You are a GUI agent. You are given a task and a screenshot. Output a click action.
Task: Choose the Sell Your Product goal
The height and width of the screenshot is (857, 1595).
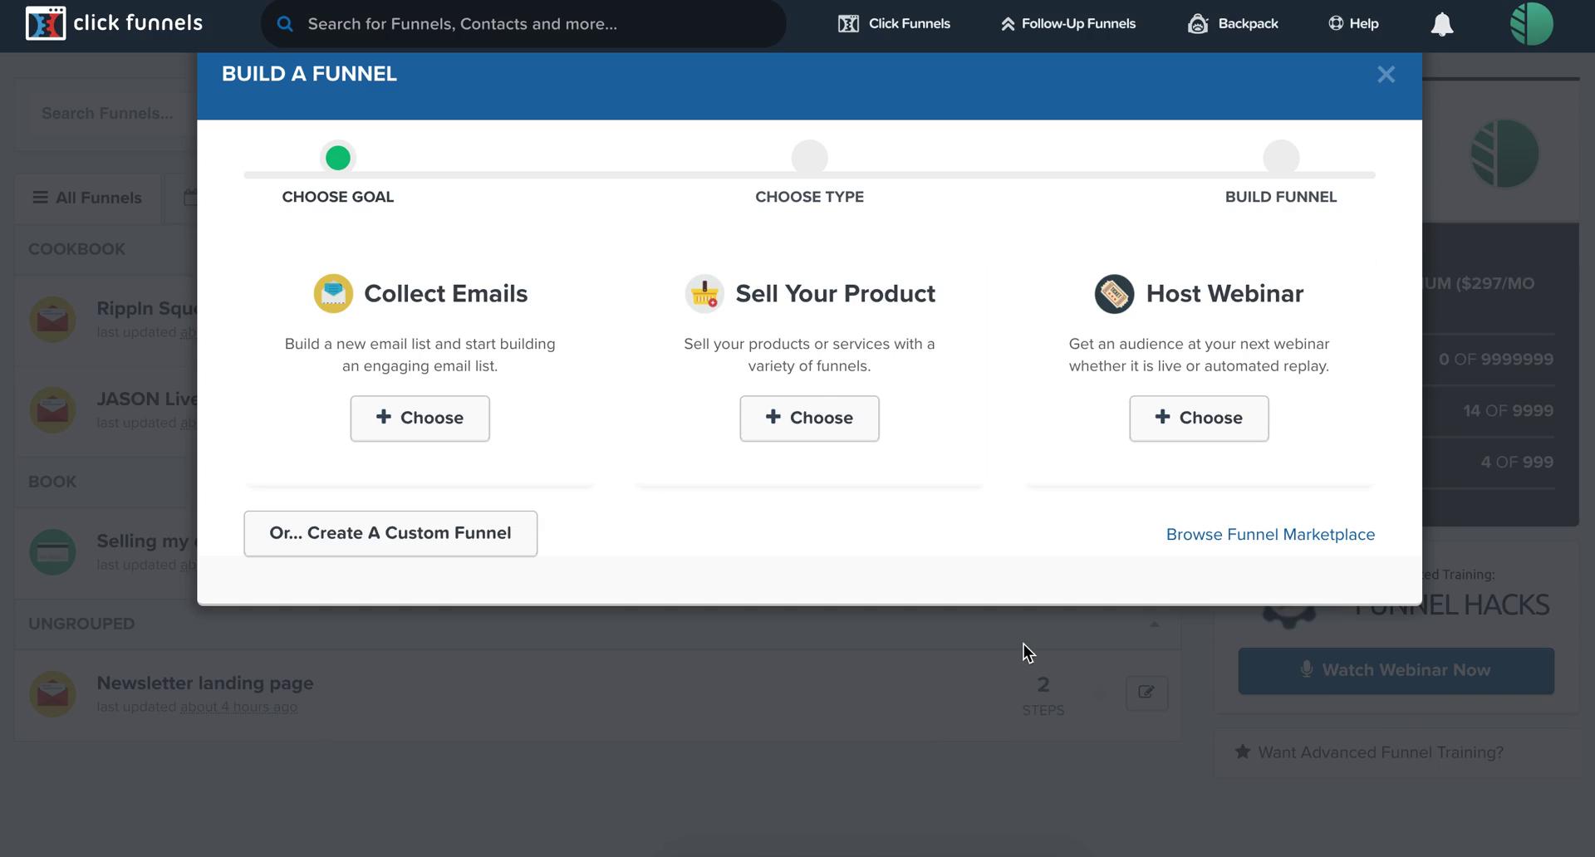[x=810, y=419]
